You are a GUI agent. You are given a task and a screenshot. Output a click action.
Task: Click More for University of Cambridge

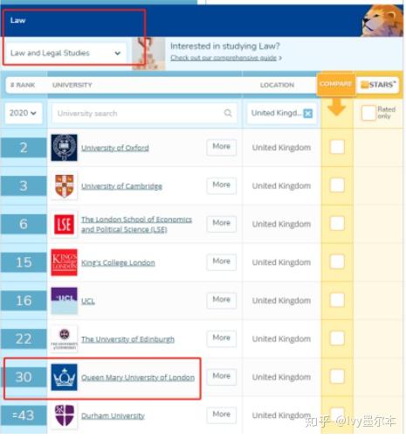222,185
